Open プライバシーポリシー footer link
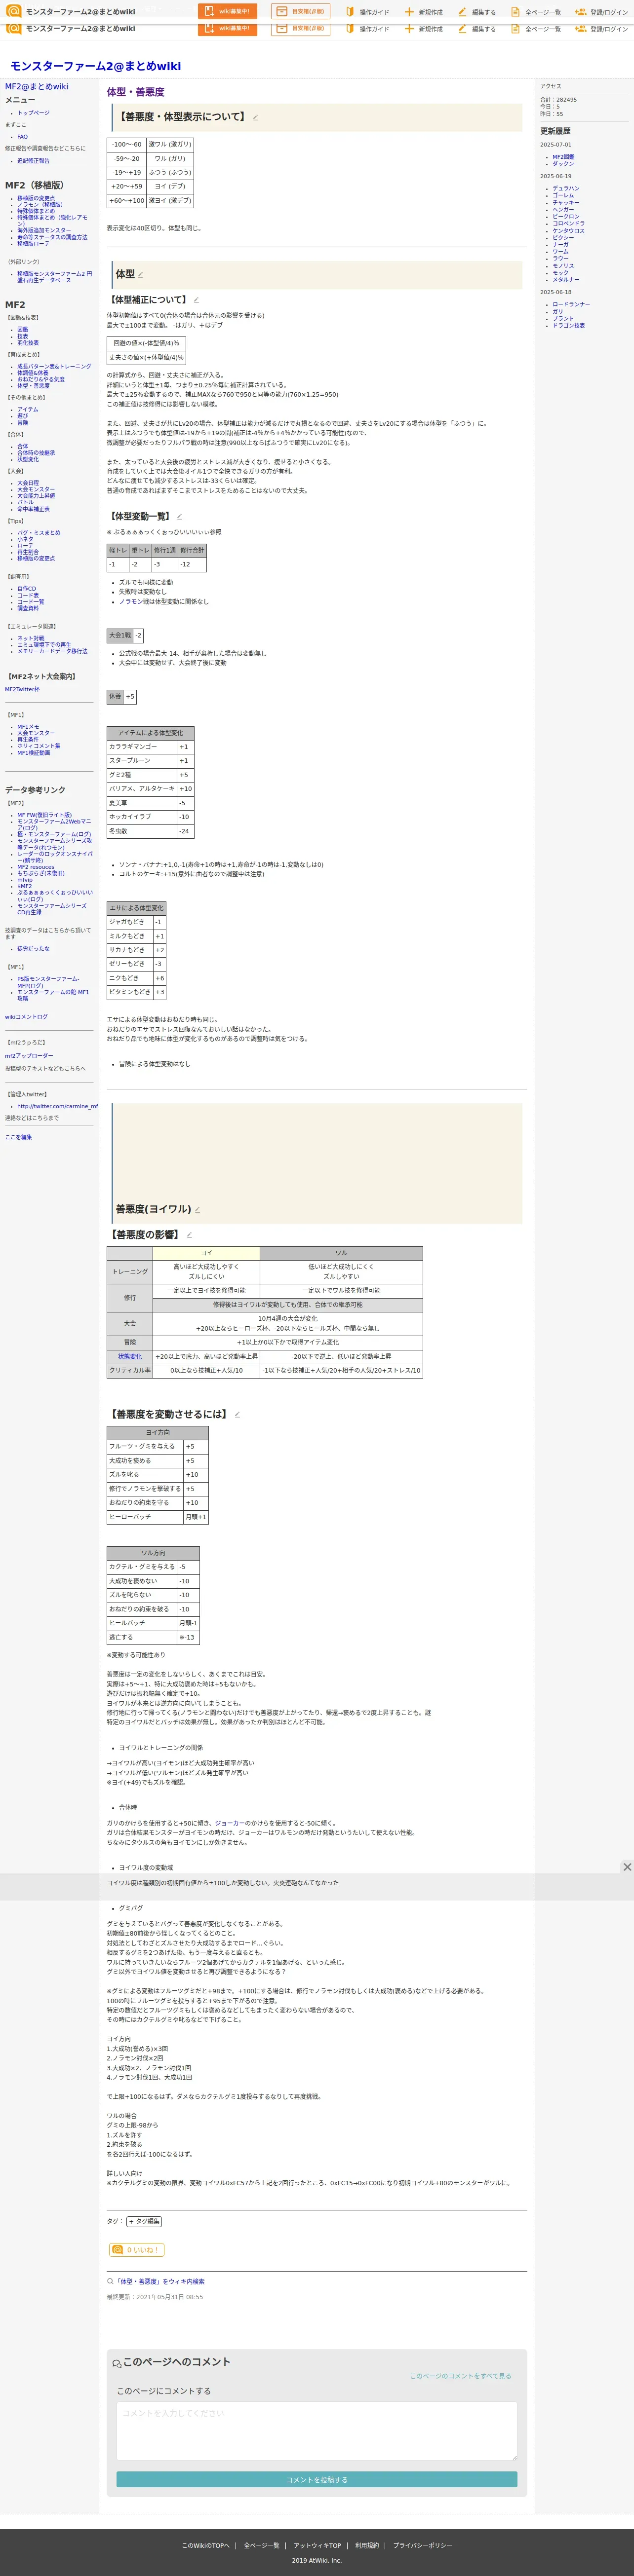 [x=422, y=2545]
